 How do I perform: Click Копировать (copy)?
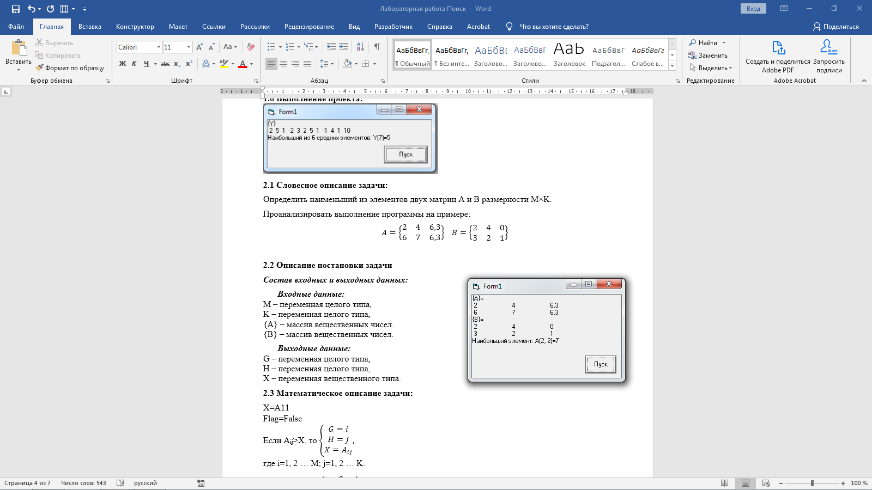pos(58,56)
